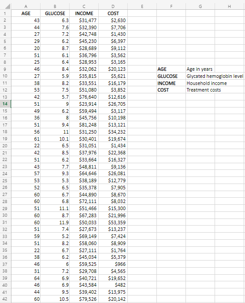Select the age value 64

tap(26, 278)
